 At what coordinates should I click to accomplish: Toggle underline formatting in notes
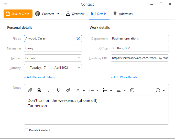coord(59,90)
